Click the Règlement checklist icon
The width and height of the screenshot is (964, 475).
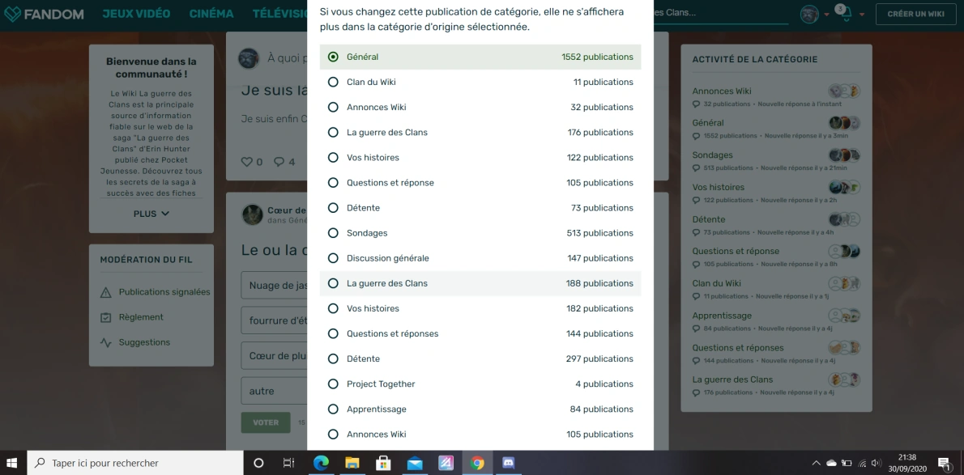point(105,317)
